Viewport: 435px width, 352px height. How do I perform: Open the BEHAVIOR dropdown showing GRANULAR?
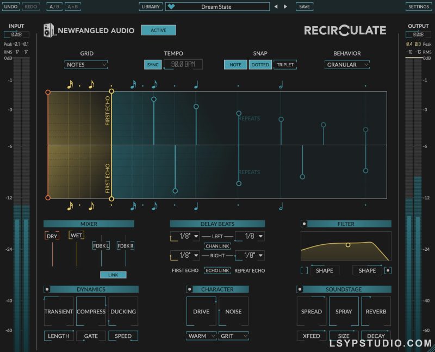point(346,64)
